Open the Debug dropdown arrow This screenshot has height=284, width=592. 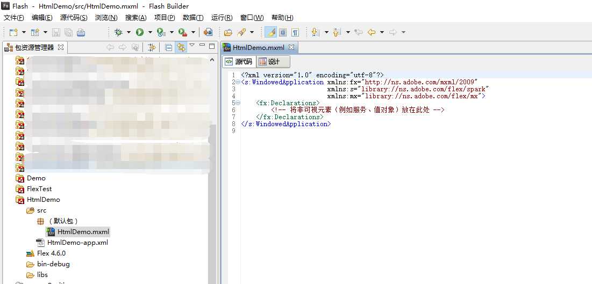(129, 32)
